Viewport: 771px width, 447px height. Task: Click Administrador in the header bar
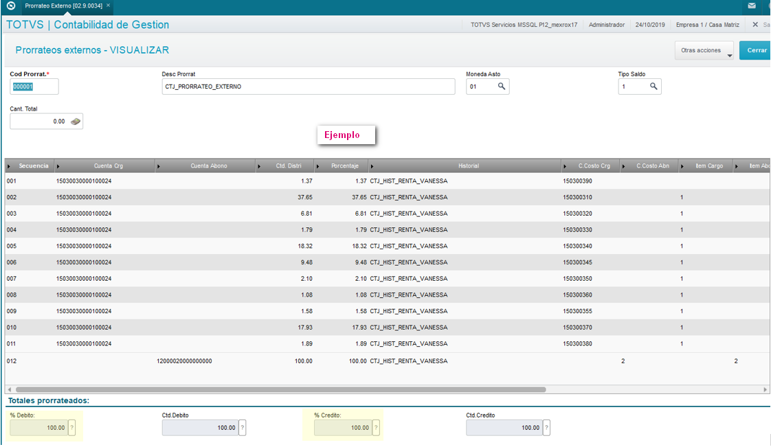point(607,25)
